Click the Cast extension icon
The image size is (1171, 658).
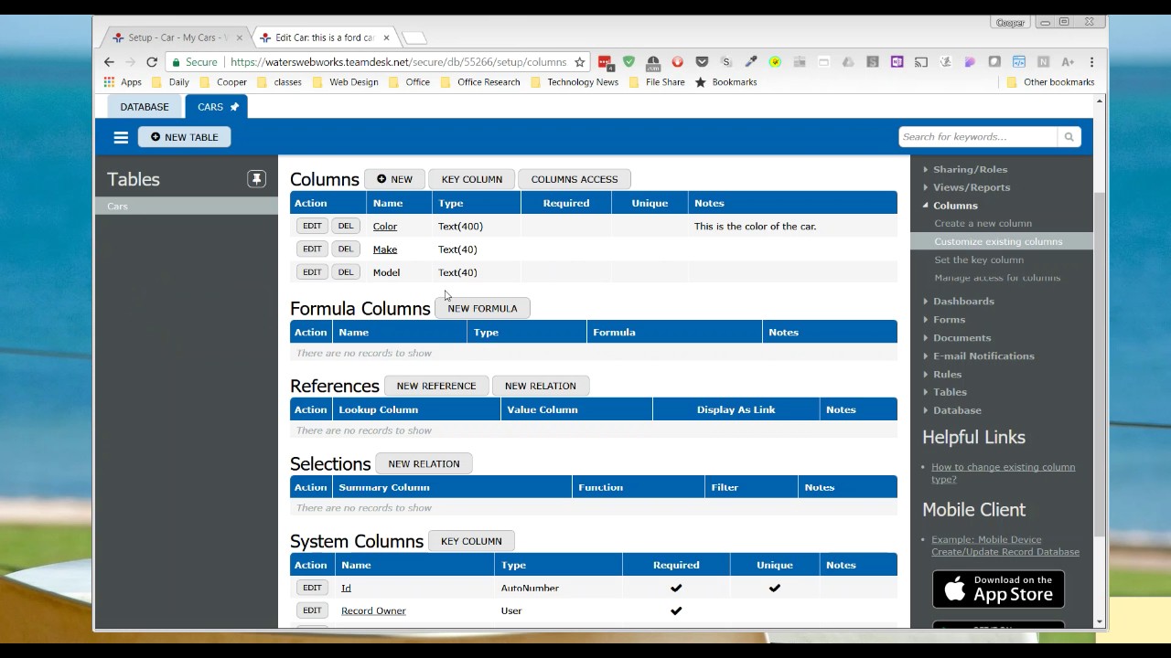pyautogui.click(x=921, y=62)
